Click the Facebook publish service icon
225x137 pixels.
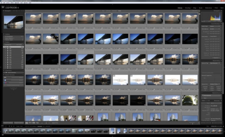(5, 80)
